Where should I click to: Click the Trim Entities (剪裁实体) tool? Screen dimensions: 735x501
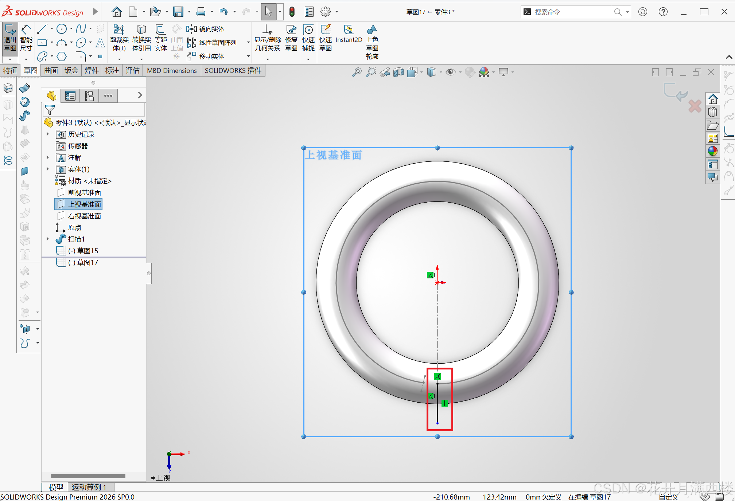(x=119, y=38)
